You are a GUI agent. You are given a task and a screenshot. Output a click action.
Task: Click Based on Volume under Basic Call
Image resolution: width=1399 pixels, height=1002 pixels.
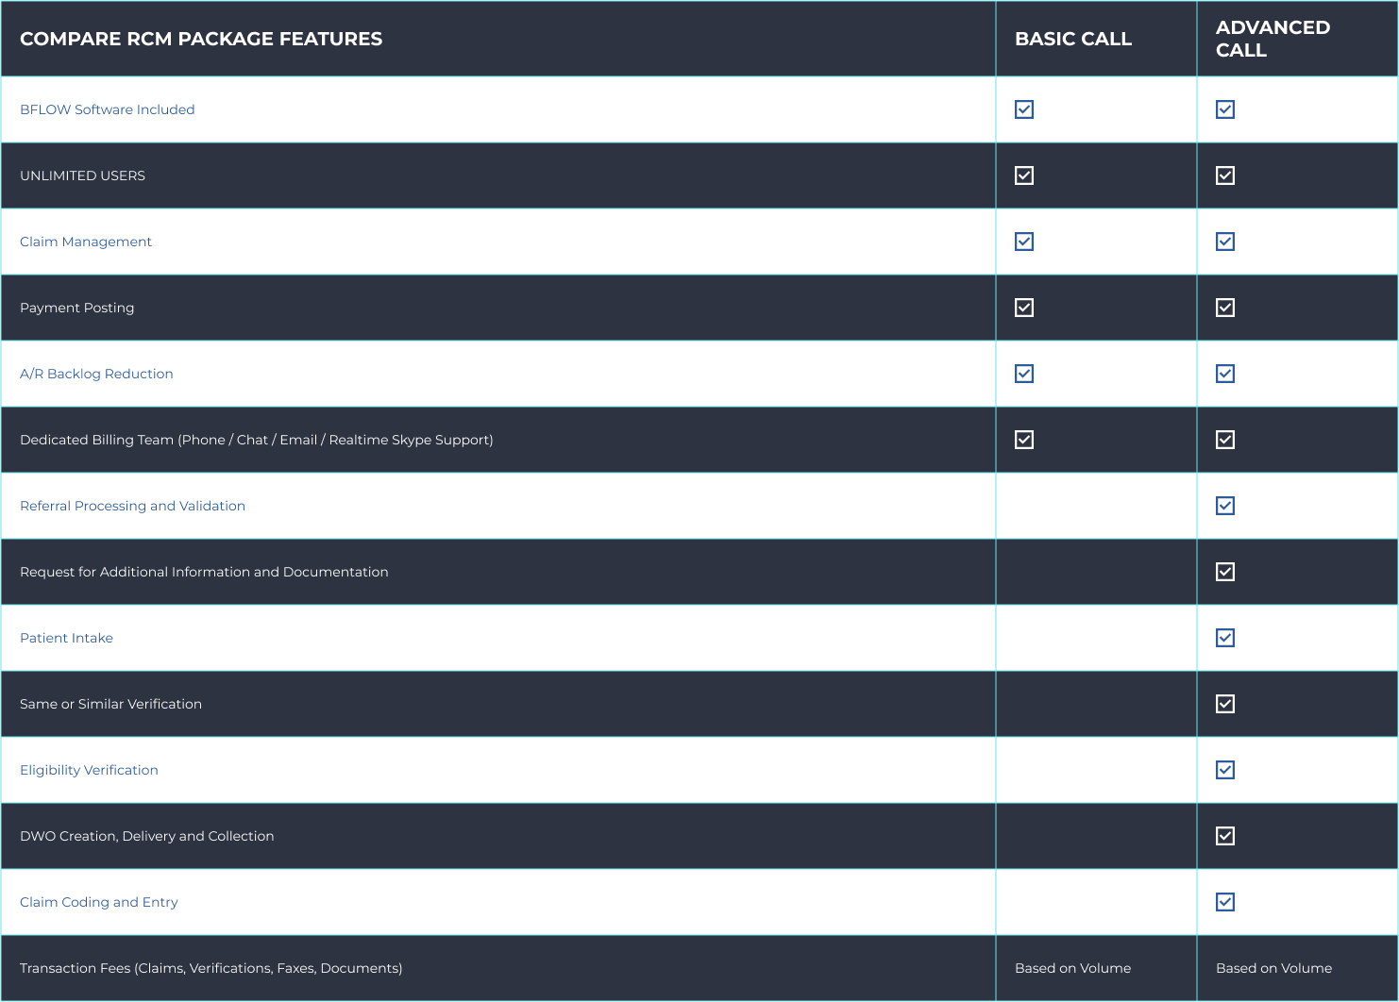pos(1072,968)
